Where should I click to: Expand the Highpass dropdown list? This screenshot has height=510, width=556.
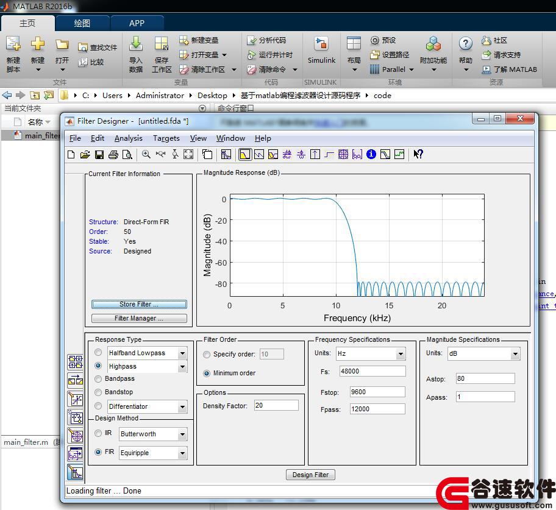click(x=182, y=366)
